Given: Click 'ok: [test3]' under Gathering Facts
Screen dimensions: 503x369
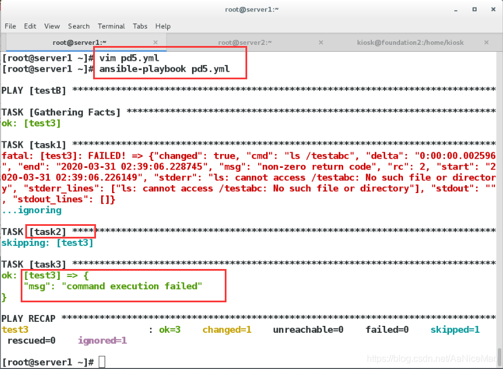Looking at the screenshot, I should coord(31,123).
